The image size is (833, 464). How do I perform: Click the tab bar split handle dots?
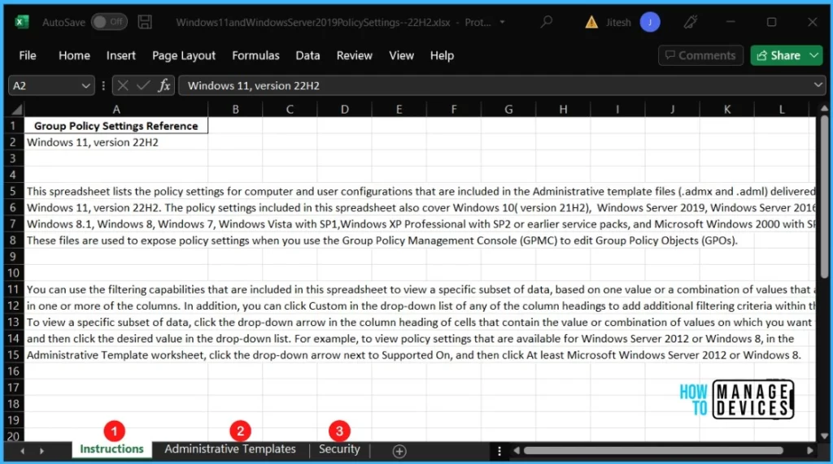[x=499, y=451]
